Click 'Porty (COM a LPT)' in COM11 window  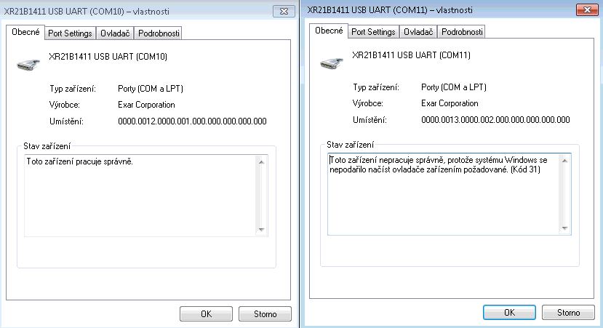pyautogui.click(x=454, y=87)
